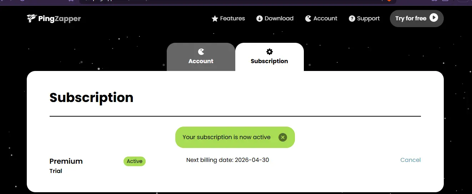This screenshot has height=194, width=472.
Task: Open Account from the top navigation text
Action: coord(325,19)
